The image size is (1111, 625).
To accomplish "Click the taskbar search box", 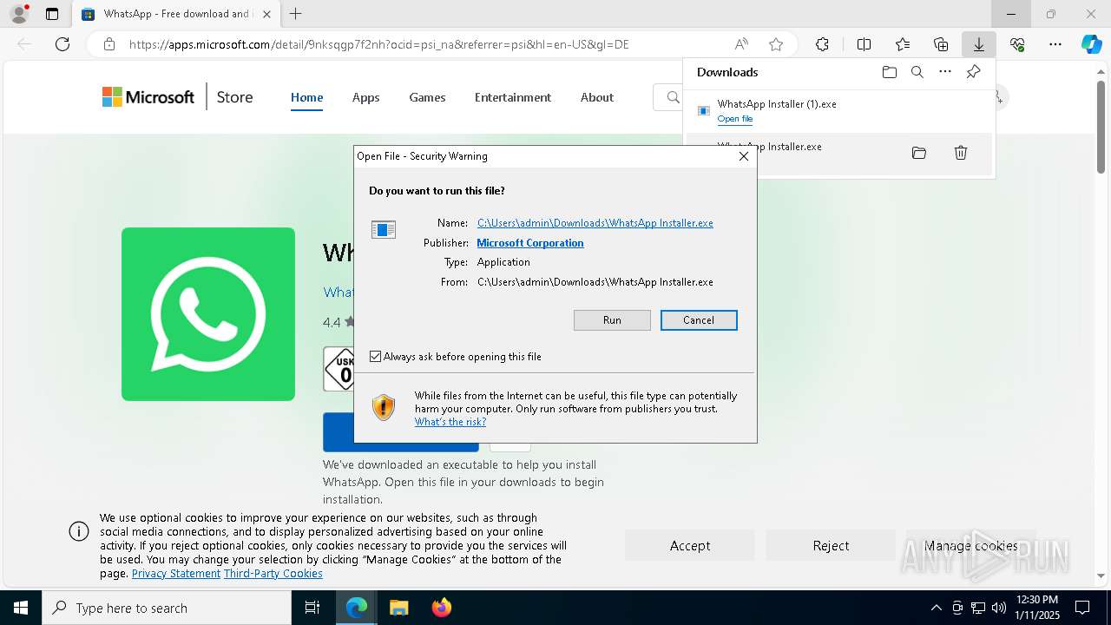I will point(167,608).
